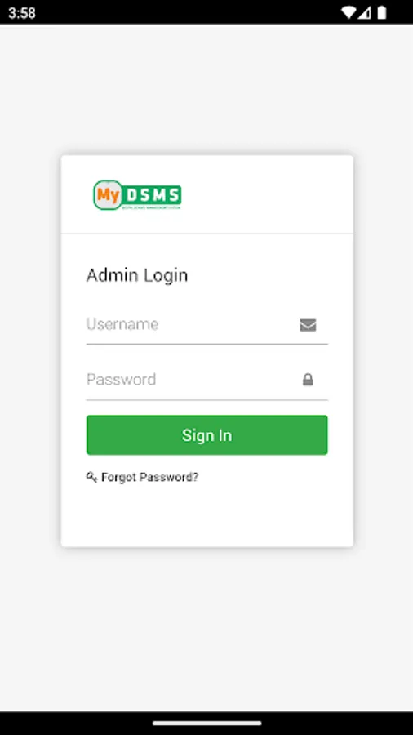The height and width of the screenshot is (735, 413).
Task: Click the tiny tagline under DSMS logo
Action: [151, 206]
